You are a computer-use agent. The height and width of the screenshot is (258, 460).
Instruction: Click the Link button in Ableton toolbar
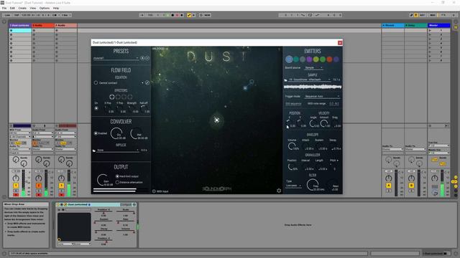[7, 15]
